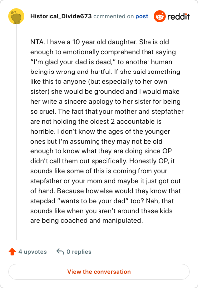Click the "NTA." word starting the comment

[x=37, y=42]
